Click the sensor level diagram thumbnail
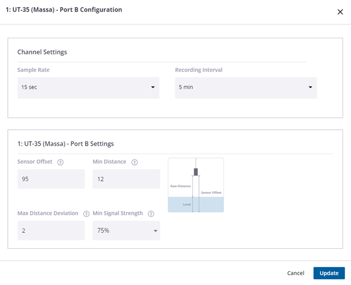The image size is (351, 285). point(196,185)
